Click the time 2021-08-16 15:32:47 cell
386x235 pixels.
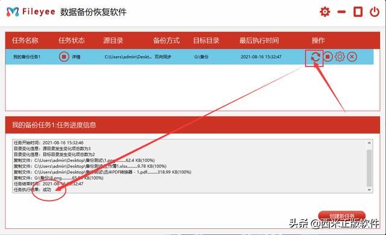(261, 57)
